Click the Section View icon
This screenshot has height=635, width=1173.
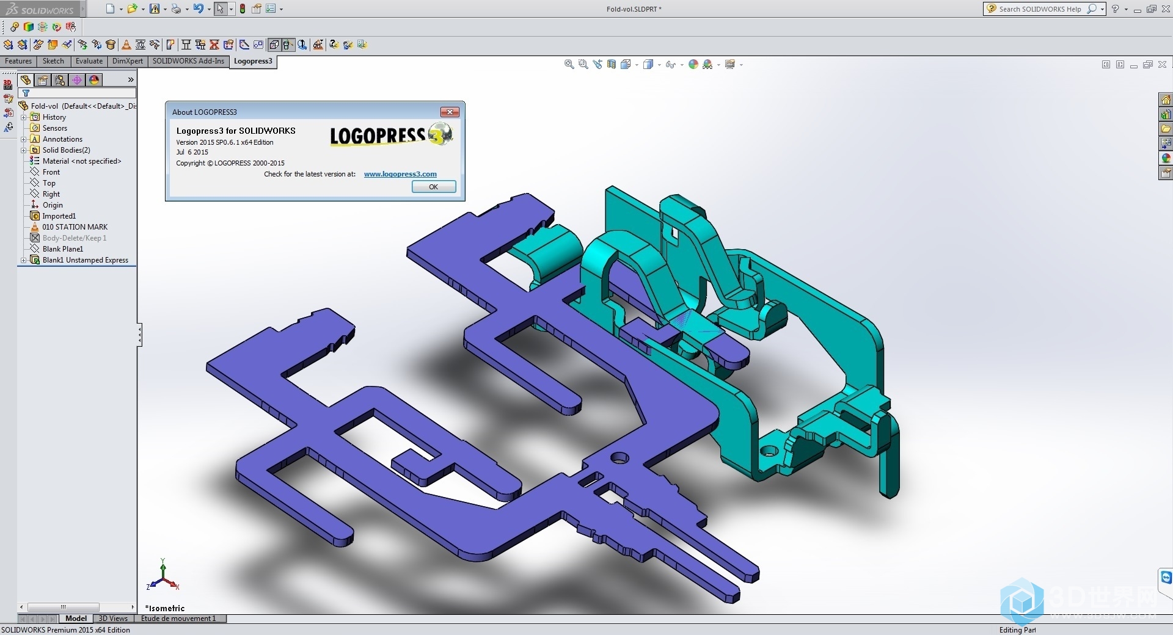[612, 64]
